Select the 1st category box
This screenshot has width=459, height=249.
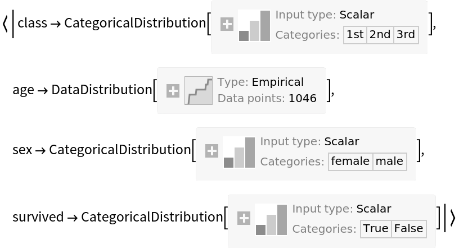point(355,35)
